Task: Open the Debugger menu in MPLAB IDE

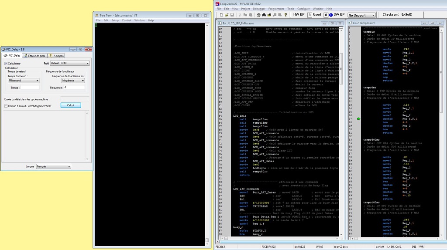Action: tap(259, 9)
